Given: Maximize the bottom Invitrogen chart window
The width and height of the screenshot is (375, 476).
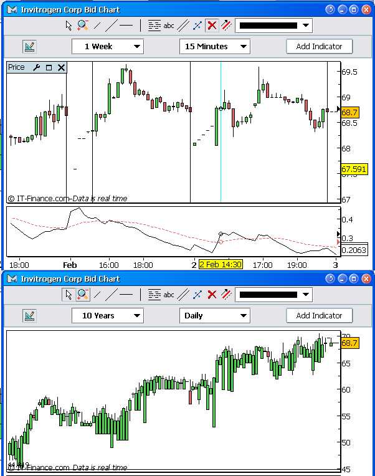Looking at the screenshot, I should pyautogui.click(x=354, y=278).
